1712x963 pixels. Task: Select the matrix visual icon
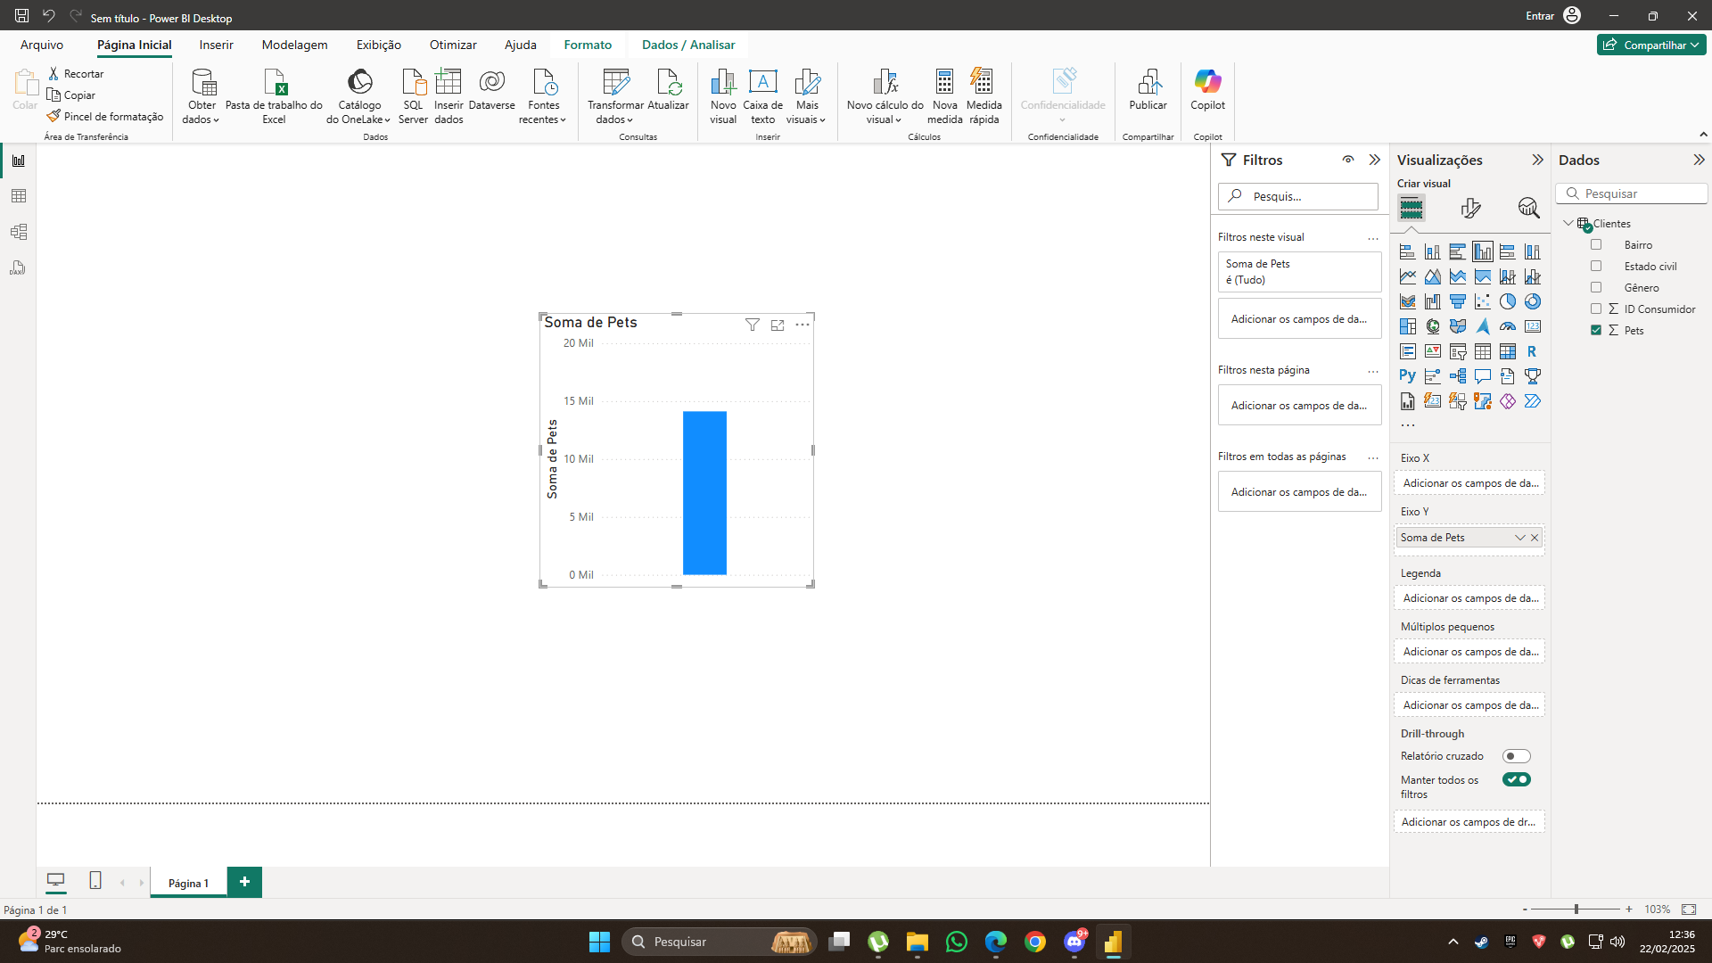[x=1508, y=351]
